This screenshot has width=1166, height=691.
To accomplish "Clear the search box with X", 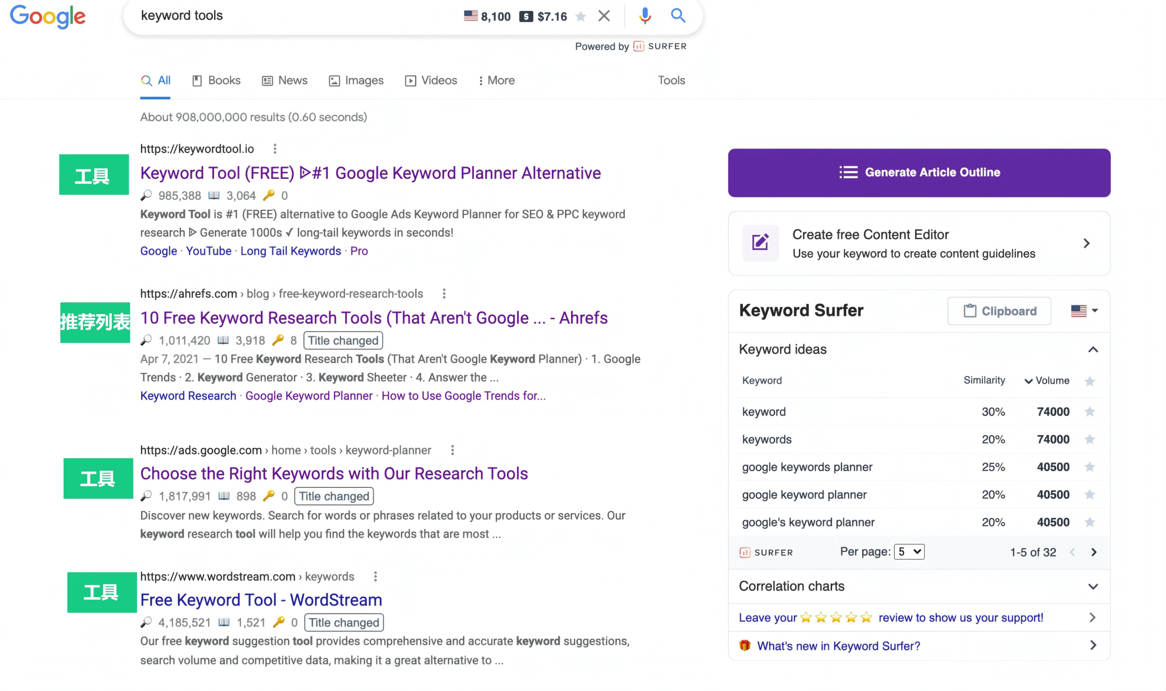I will pos(604,16).
